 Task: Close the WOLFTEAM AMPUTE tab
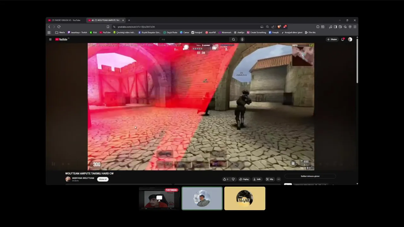coord(123,20)
